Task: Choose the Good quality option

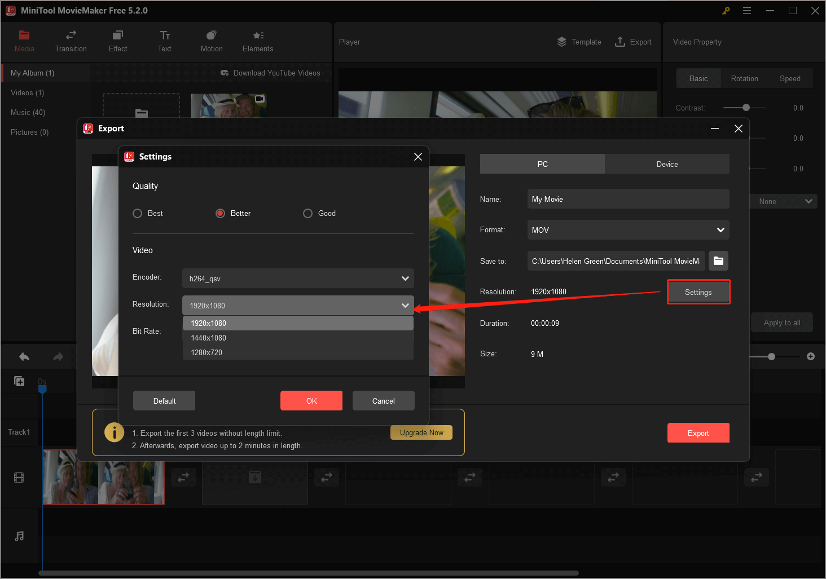Action: point(307,213)
